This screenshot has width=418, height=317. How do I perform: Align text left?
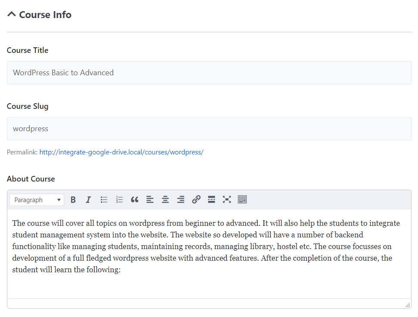(x=150, y=200)
